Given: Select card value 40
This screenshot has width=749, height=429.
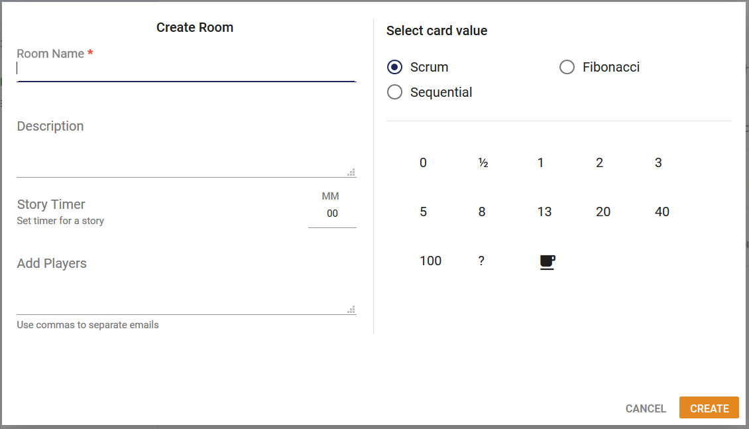Looking at the screenshot, I should [662, 212].
